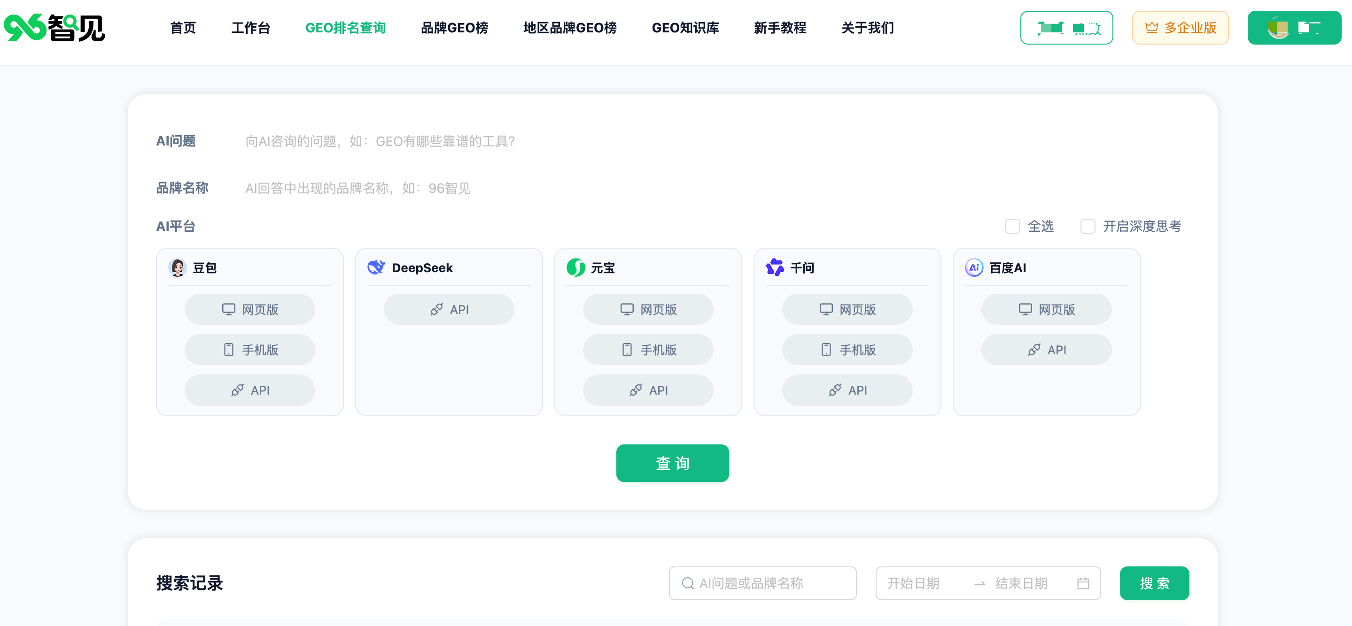
Task: Click the 96智见 logo
Action: [54, 28]
